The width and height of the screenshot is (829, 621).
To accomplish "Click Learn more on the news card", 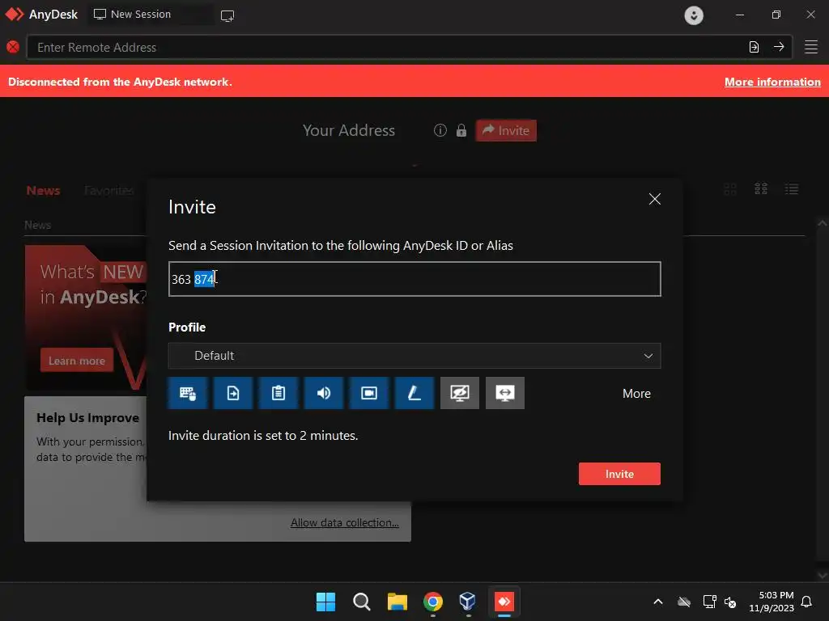I will pyautogui.click(x=77, y=361).
